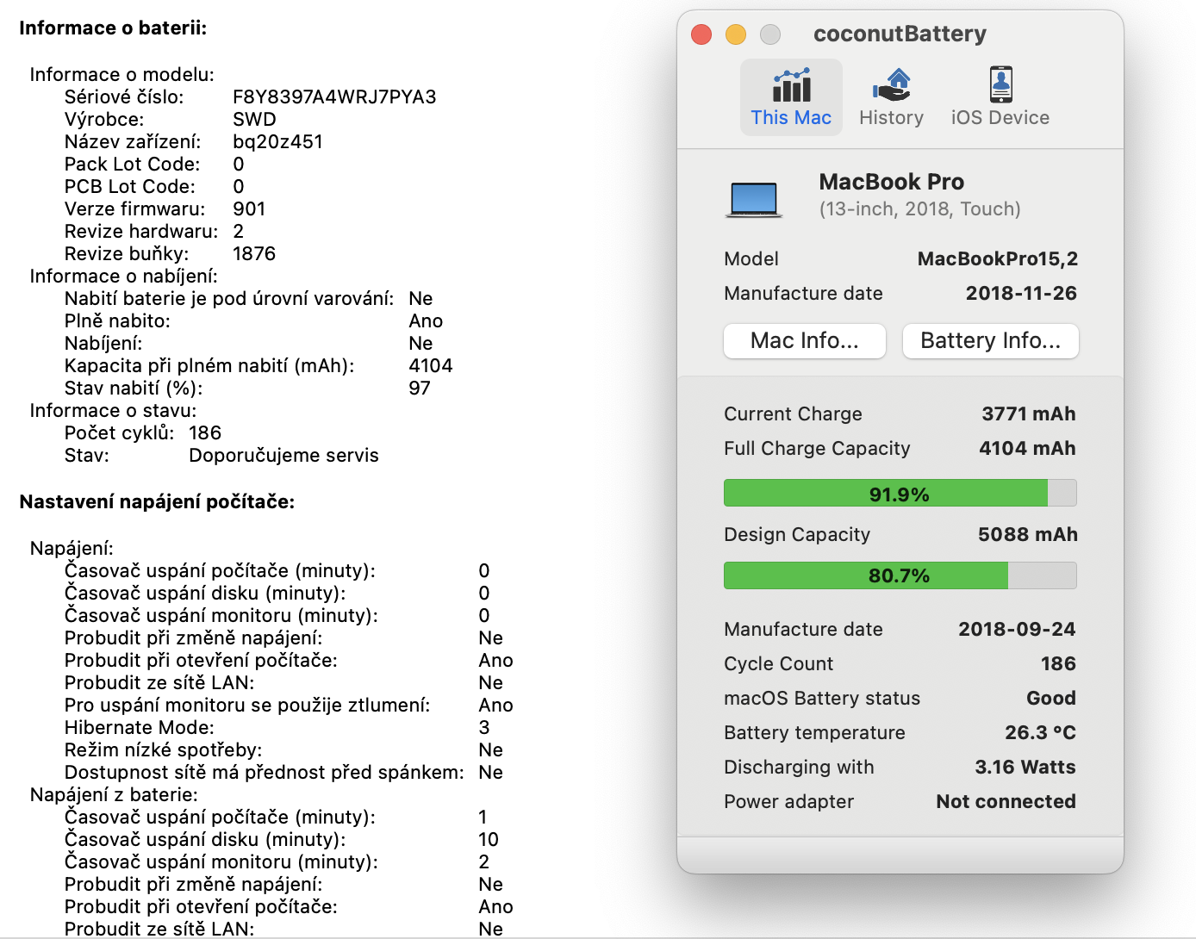Minimize coconutBattery with the yellow button

[x=736, y=34]
